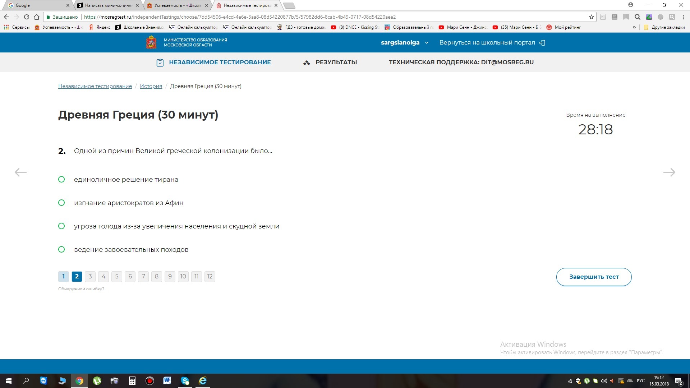Go to previous question with left arrow
Viewport: 690px width, 388px height.
(20, 172)
